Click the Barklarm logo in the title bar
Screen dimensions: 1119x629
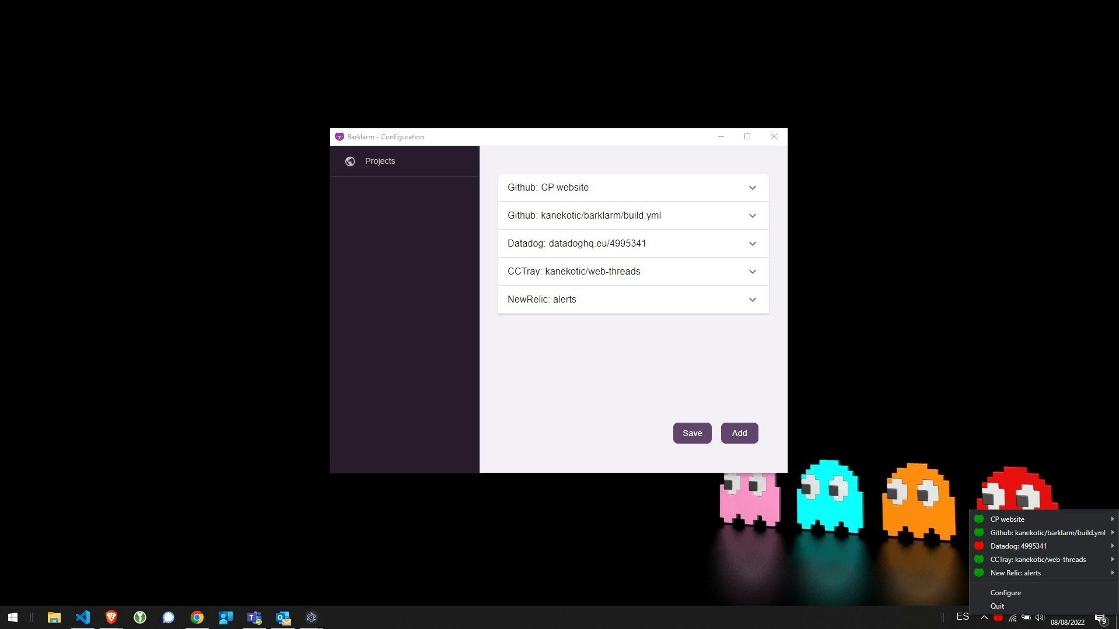point(340,137)
